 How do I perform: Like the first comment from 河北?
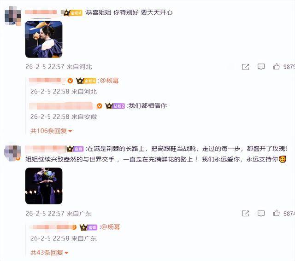pos(276,67)
